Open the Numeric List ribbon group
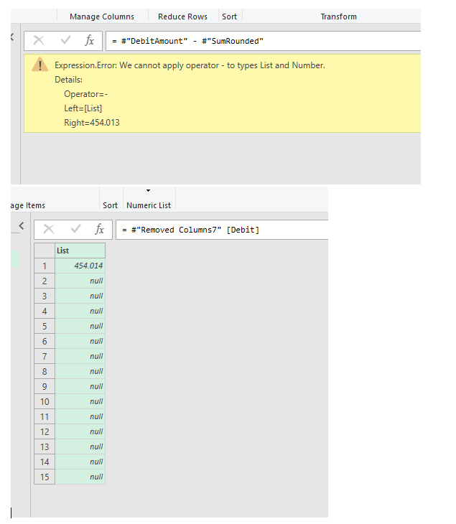 click(149, 205)
